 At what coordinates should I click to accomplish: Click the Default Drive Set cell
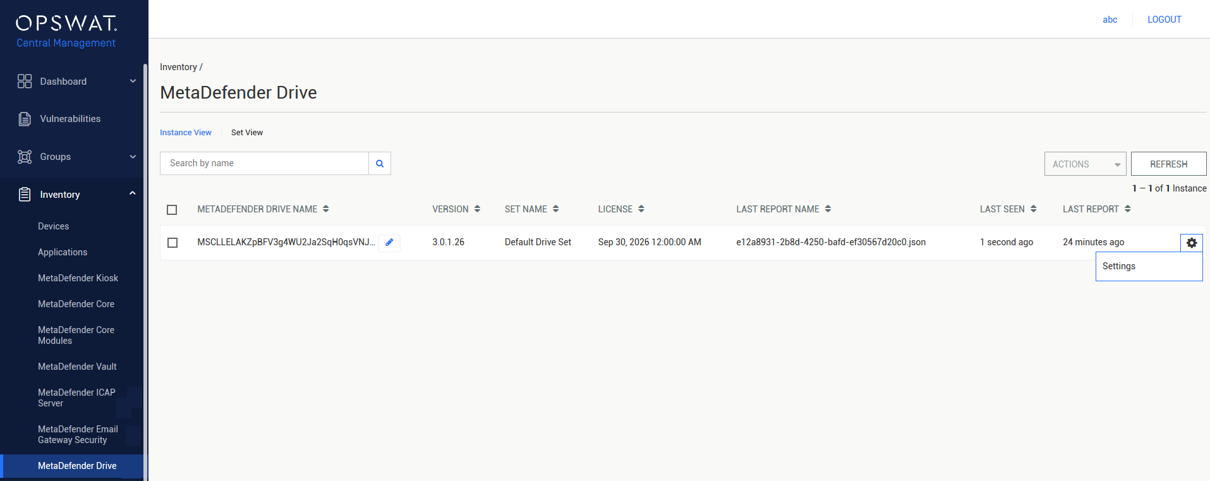click(538, 242)
